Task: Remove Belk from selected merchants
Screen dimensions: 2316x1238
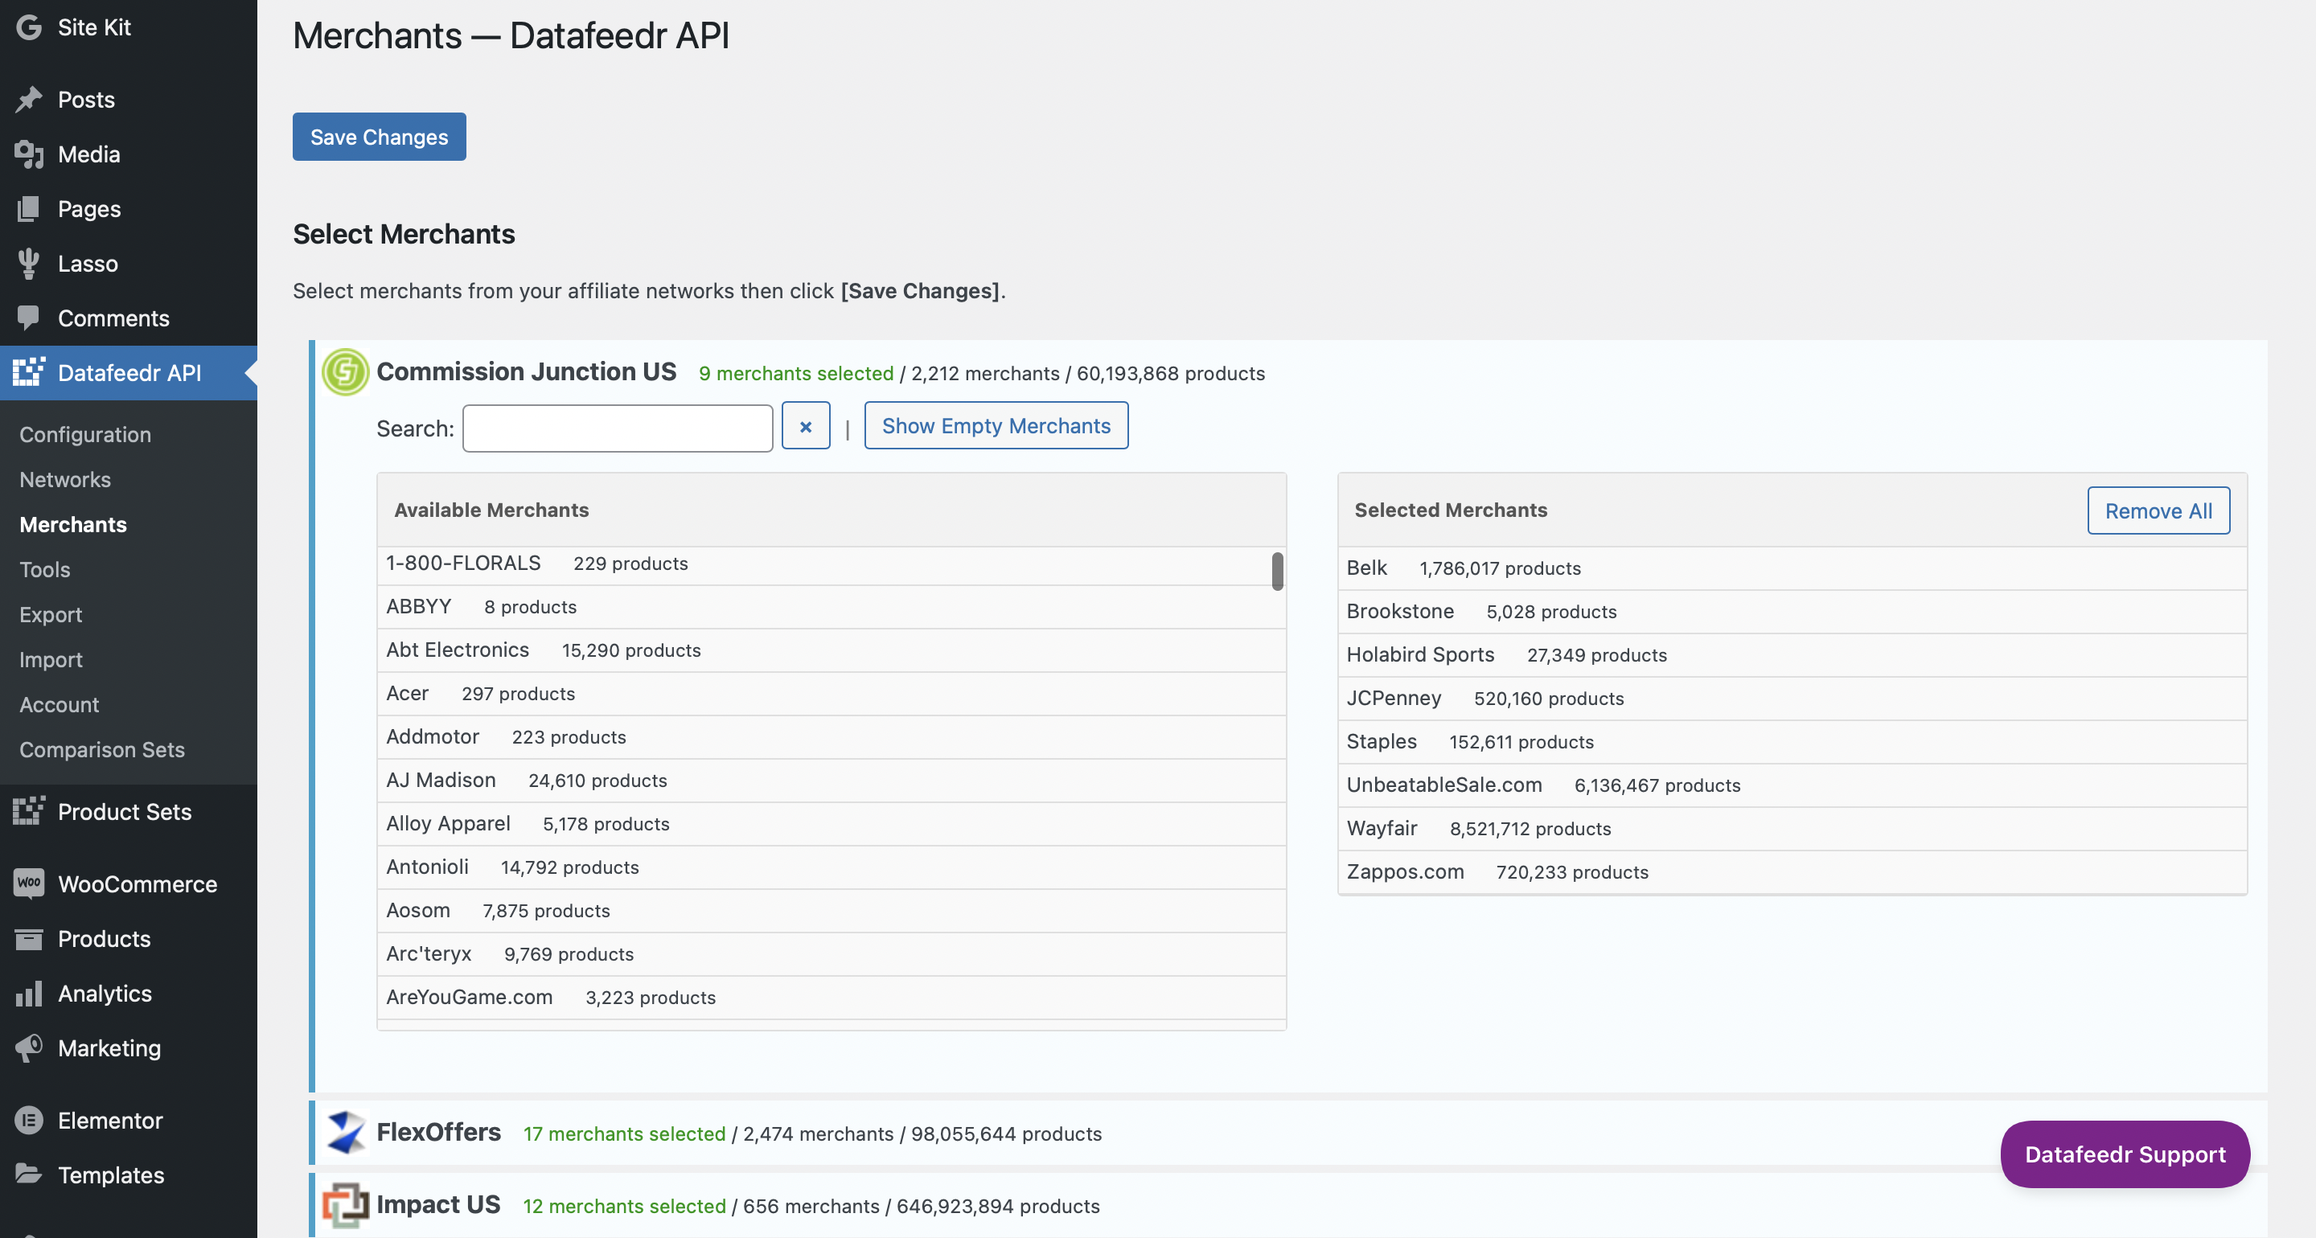Action: [x=1792, y=568]
